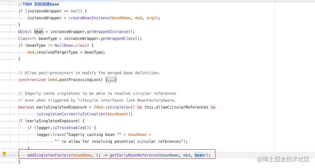Click earlySingletonExposure variable declaration
Screen dimensions: 315x168
pyautogui.click(x=62, y=107)
